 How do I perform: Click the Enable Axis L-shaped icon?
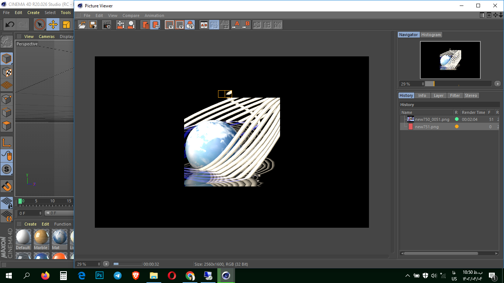(7, 143)
